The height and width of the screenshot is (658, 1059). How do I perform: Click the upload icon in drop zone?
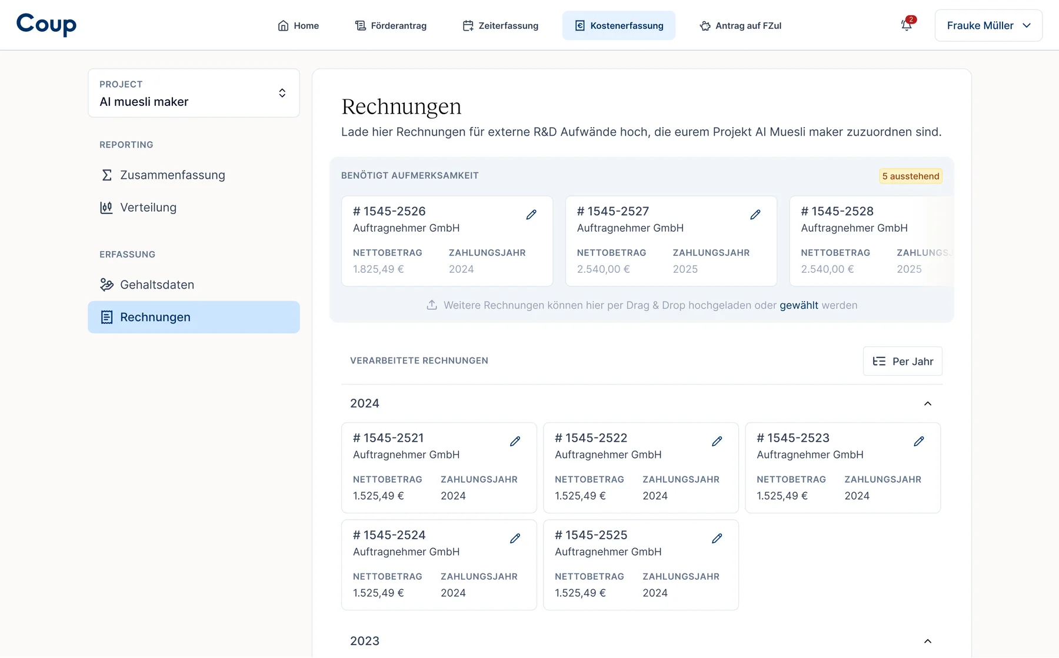pyautogui.click(x=432, y=305)
